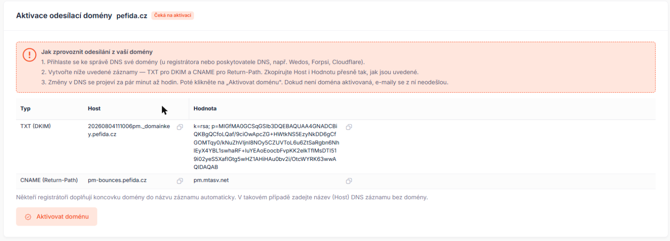Viewport: 670px width, 241px height.
Task: Click the 20260804111006pm._domainkey host text
Action: pyautogui.click(x=129, y=130)
